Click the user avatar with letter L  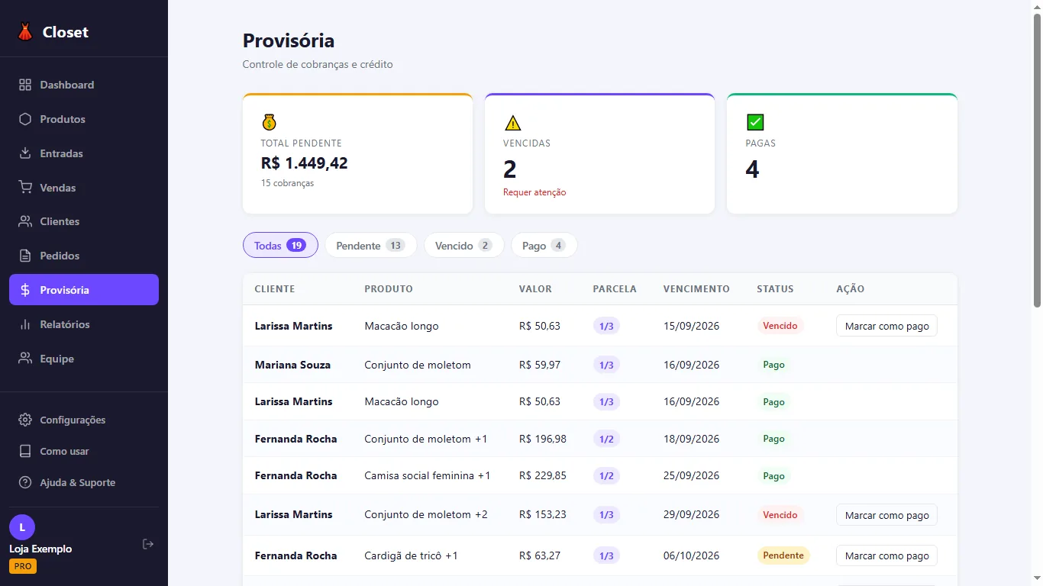[x=22, y=527]
